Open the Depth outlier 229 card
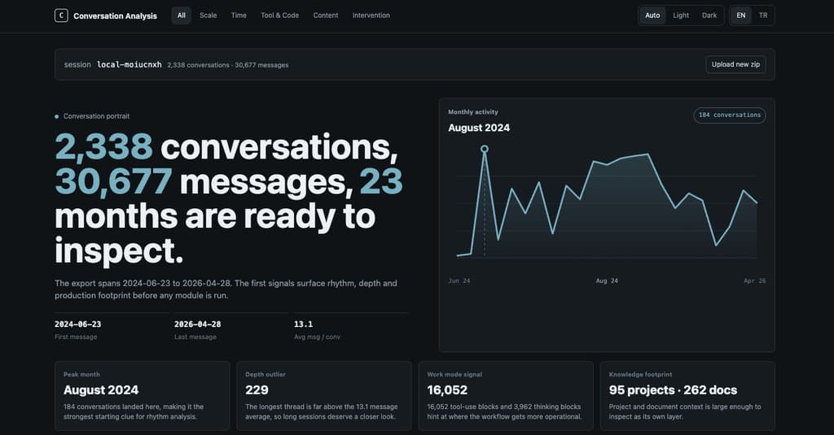 pyautogui.click(x=324, y=396)
